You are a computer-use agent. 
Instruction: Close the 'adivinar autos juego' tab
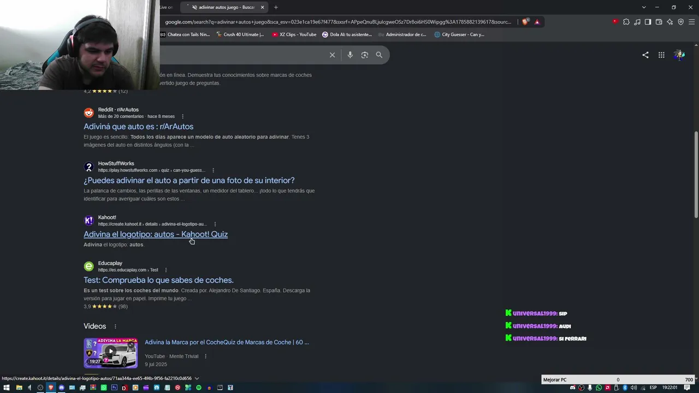coord(263,7)
